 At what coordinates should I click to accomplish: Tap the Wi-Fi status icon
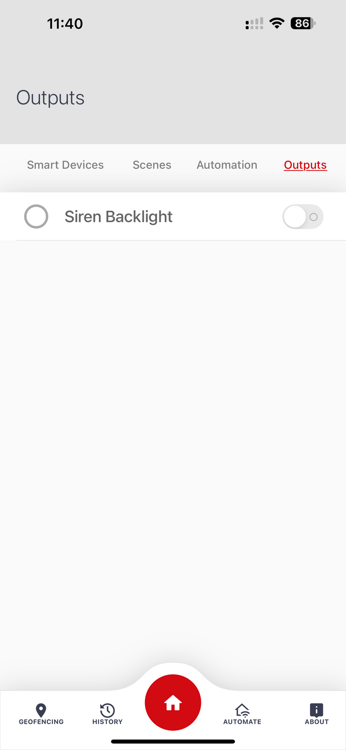tap(277, 23)
